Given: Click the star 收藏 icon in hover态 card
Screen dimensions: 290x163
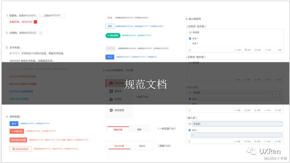Looking at the screenshot, I should click(x=235, y=110).
